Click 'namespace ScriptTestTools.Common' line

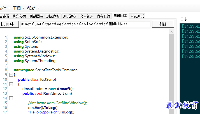click(46, 70)
